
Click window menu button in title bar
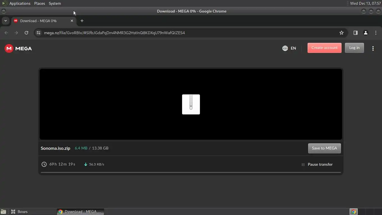tap(4, 11)
